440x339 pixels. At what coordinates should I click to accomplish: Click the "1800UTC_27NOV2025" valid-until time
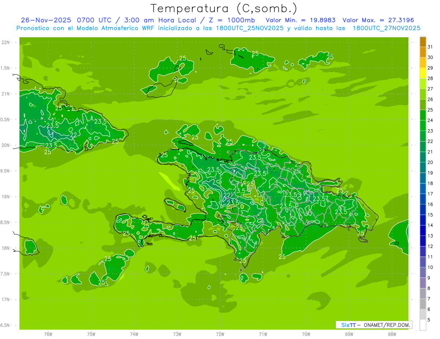click(x=386, y=28)
